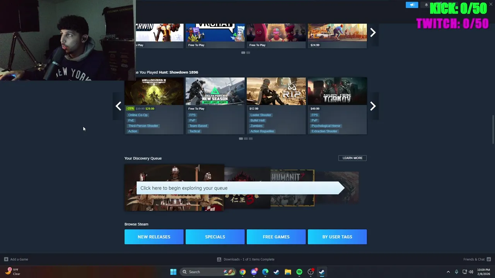
Task: Select second page dot under Helldivers row
Action: (246, 139)
